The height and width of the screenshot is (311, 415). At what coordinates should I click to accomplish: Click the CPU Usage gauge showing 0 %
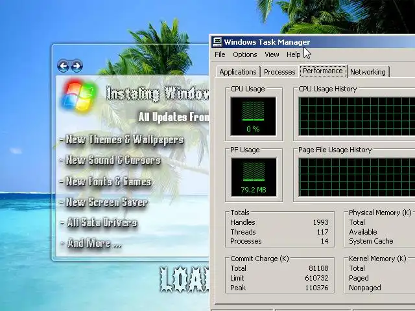[254, 117]
